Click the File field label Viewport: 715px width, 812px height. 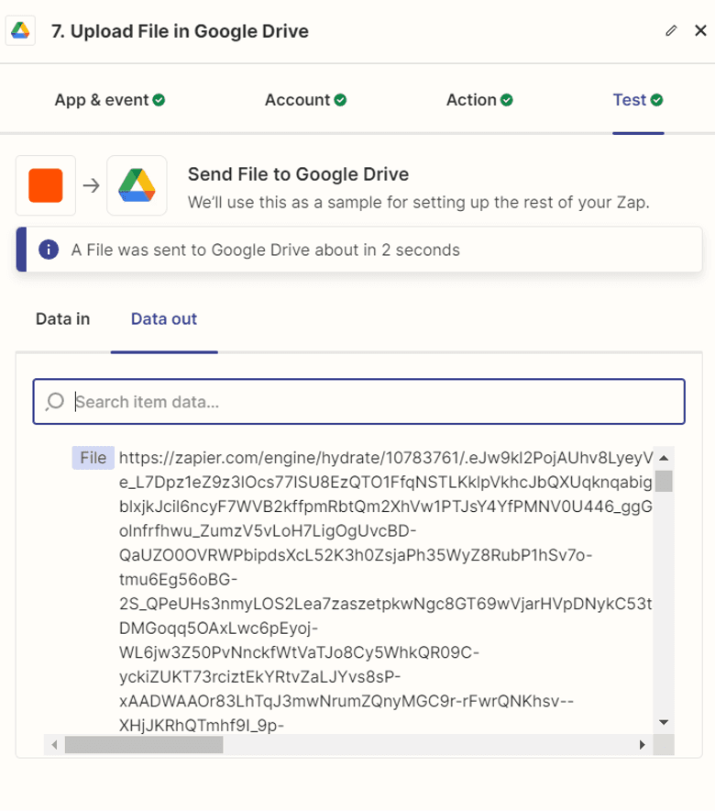[93, 458]
